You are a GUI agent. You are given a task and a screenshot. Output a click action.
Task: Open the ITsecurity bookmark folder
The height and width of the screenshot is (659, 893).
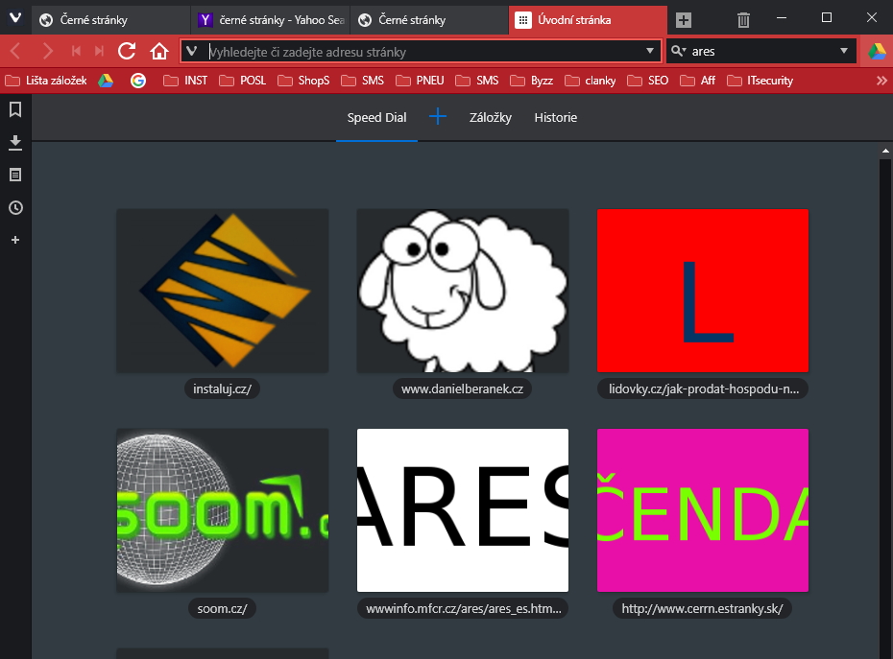(760, 81)
